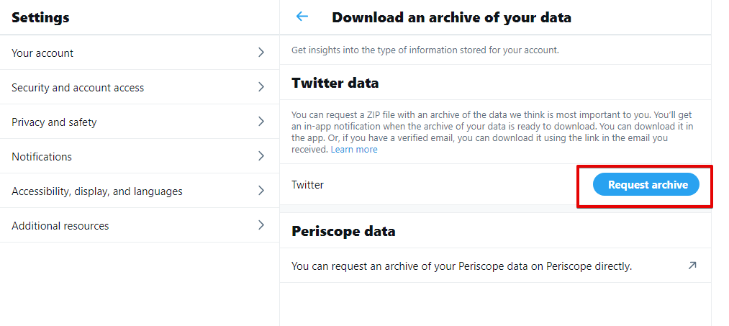Viewport: 729px width, 326px height.
Task: Open Periscope external link arrow icon
Action: (x=692, y=266)
